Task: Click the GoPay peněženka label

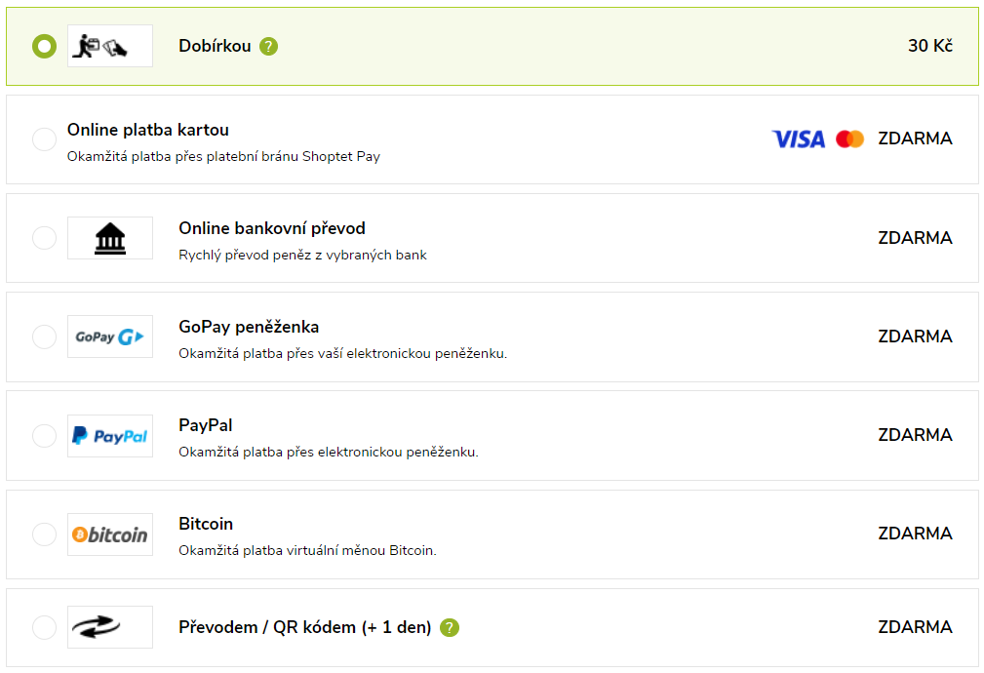Action: (x=249, y=327)
